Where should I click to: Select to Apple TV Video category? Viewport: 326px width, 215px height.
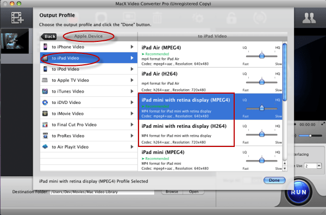[89, 80]
